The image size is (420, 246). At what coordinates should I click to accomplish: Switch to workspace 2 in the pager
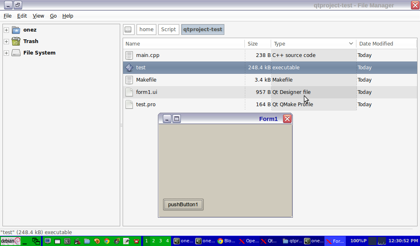coord(153,241)
